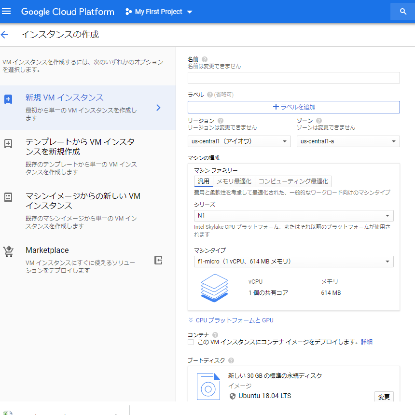This screenshot has width=415, height=415.
Task: Select the コンピューティング最適化 tab
Action: tap(293, 181)
